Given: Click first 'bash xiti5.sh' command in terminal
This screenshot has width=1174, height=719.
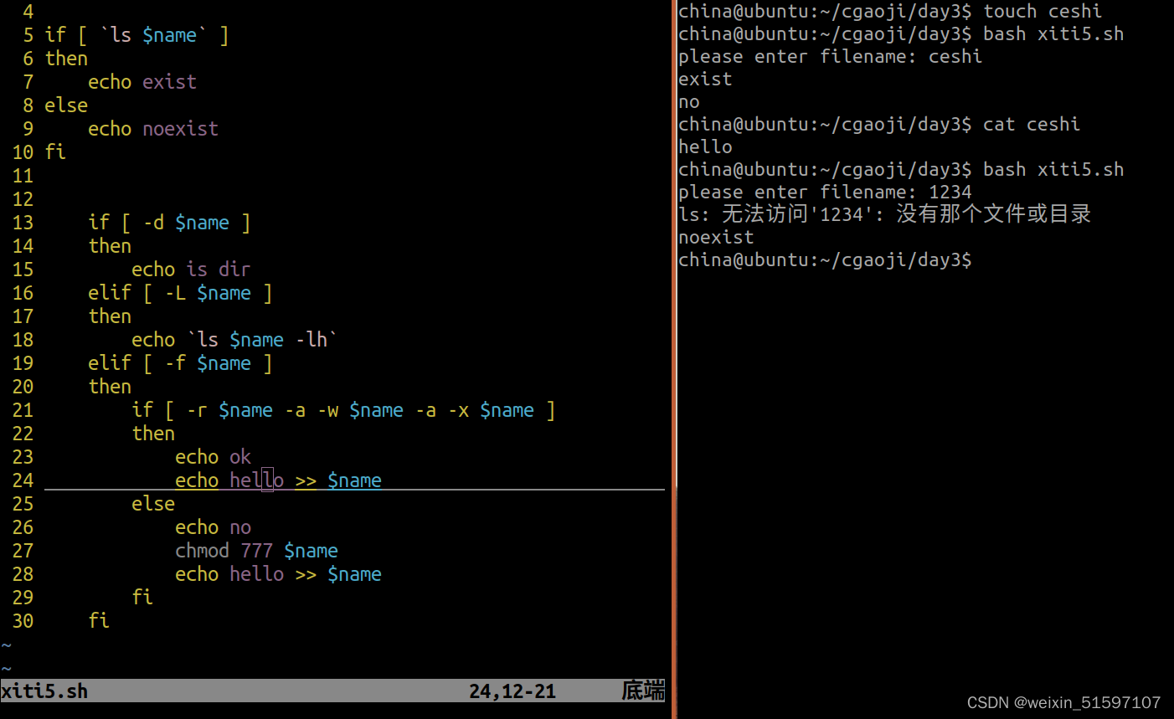Looking at the screenshot, I should pos(1053,34).
